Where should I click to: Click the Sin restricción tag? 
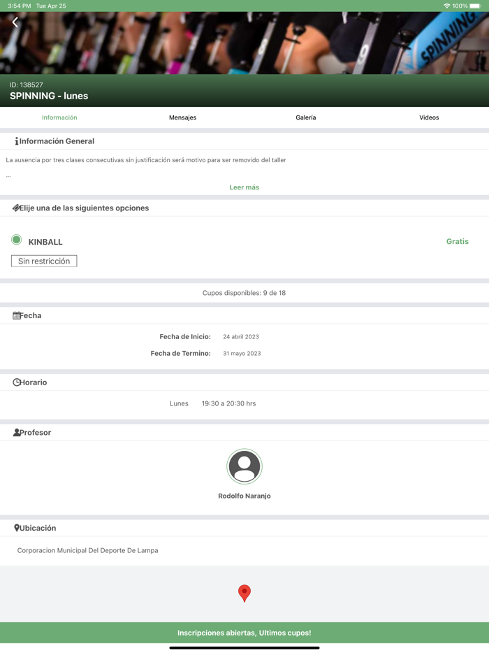pos(44,261)
